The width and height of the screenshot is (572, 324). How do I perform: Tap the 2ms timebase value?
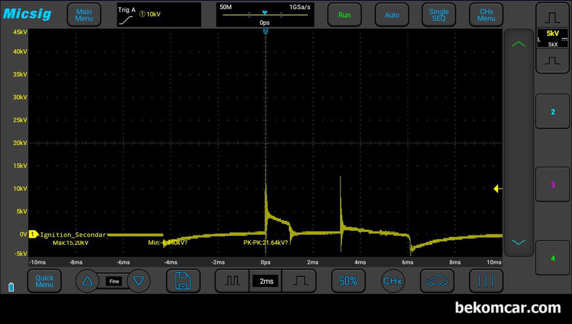[266, 281]
